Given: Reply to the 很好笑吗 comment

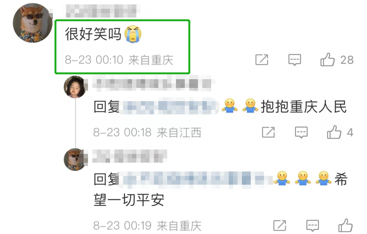Looking at the screenshot, I should point(295,60).
